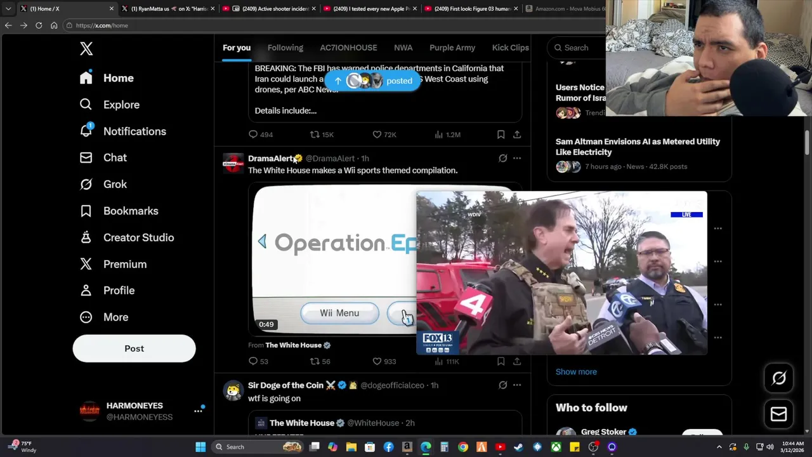Switch to the NWA tab
This screenshot has height=457, width=812.
click(403, 48)
